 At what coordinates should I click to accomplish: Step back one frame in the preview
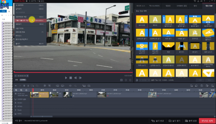pos(76,78)
